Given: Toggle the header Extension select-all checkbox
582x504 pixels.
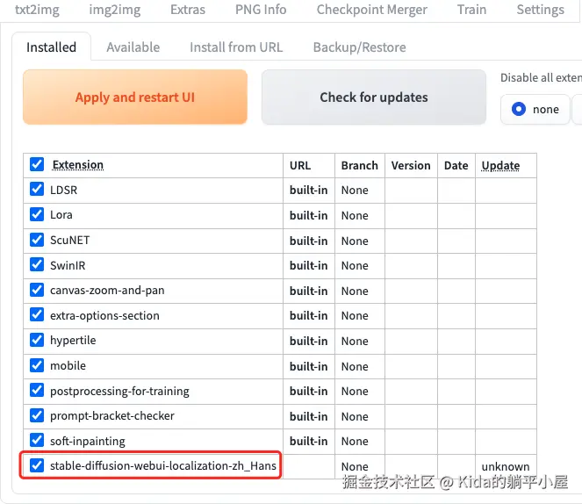Looking at the screenshot, I should coord(37,164).
